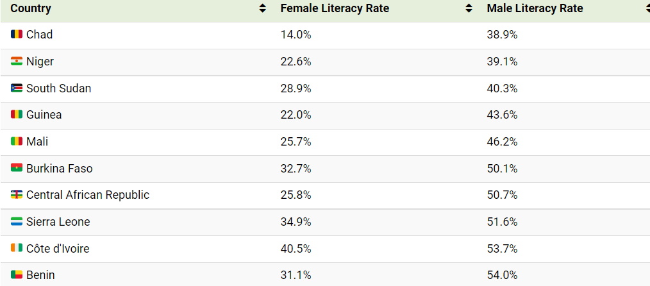Click the South Sudan flag icon

point(17,88)
